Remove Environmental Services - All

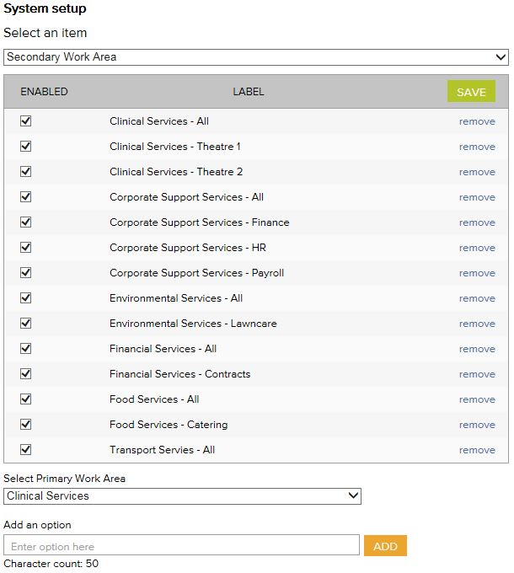(x=477, y=298)
